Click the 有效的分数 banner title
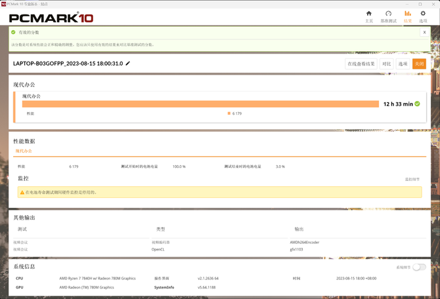Image resolution: width=440 pixels, height=299 pixels. coord(29,33)
